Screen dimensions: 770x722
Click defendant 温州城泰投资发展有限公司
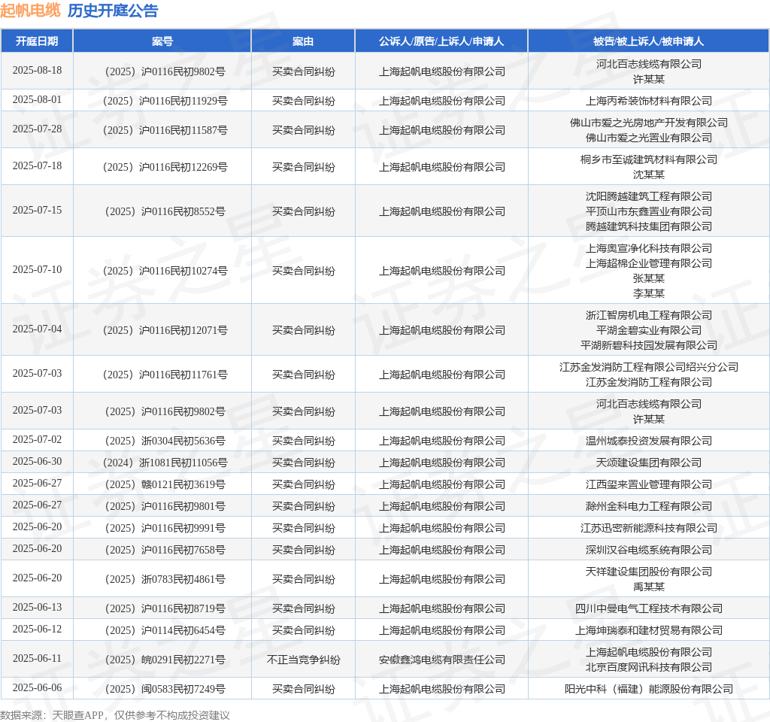click(649, 441)
